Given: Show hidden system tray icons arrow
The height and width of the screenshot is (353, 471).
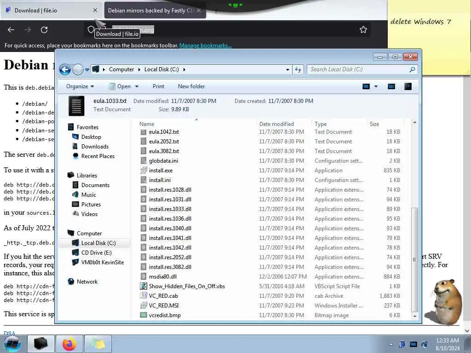Looking at the screenshot, I should click(391, 344).
